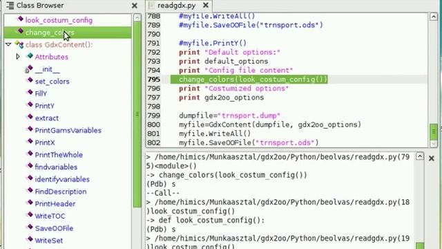This screenshot has height=249, width=442.
Task: Jump to PrintX method
Action: [x=45, y=142]
